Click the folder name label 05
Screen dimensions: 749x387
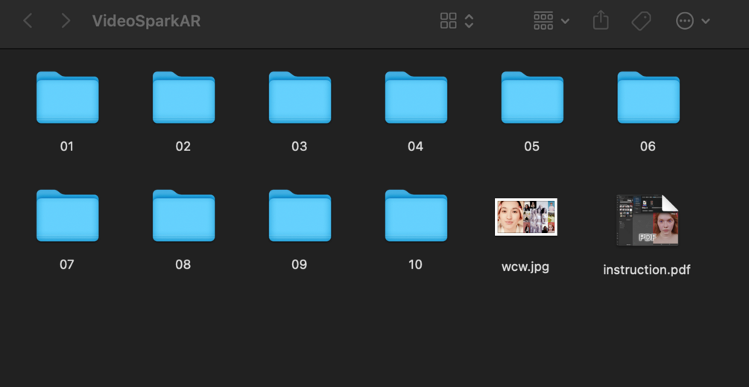tap(531, 147)
